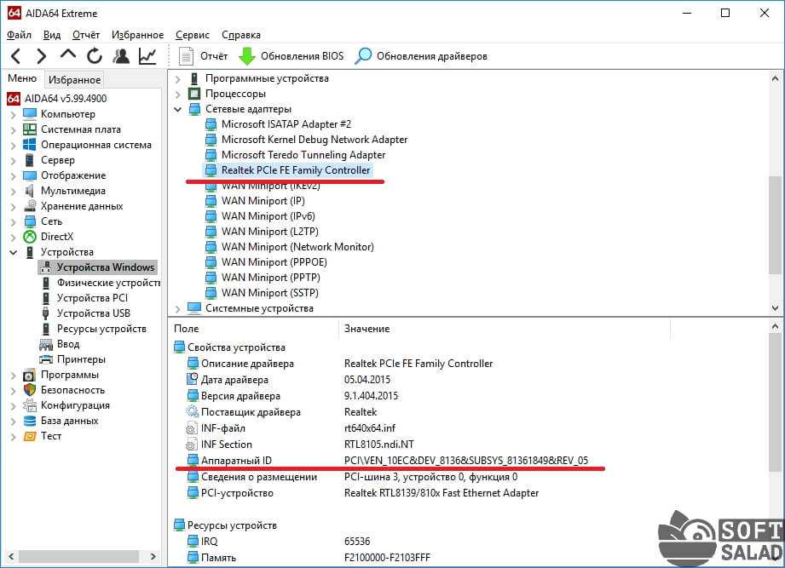Click the Сервер icon
This screenshot has width=785, height=568.
[30, 160]
